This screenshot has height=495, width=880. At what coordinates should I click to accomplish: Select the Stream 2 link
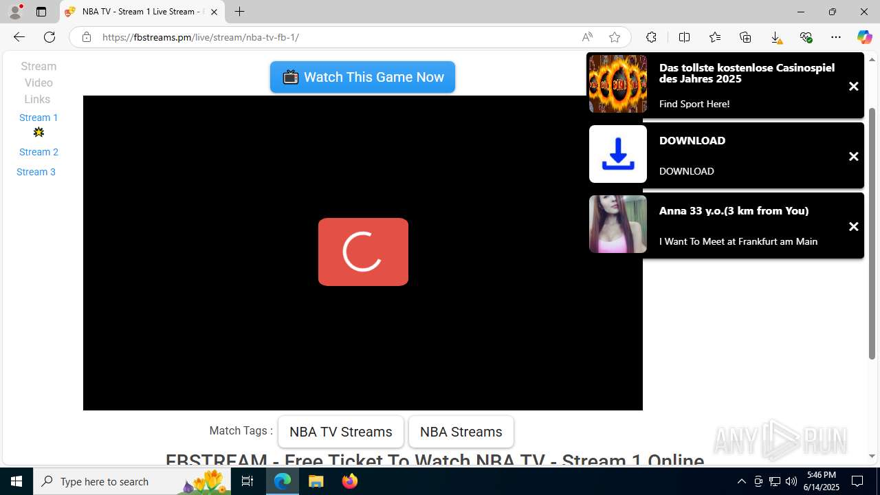[x=38, y=152]
